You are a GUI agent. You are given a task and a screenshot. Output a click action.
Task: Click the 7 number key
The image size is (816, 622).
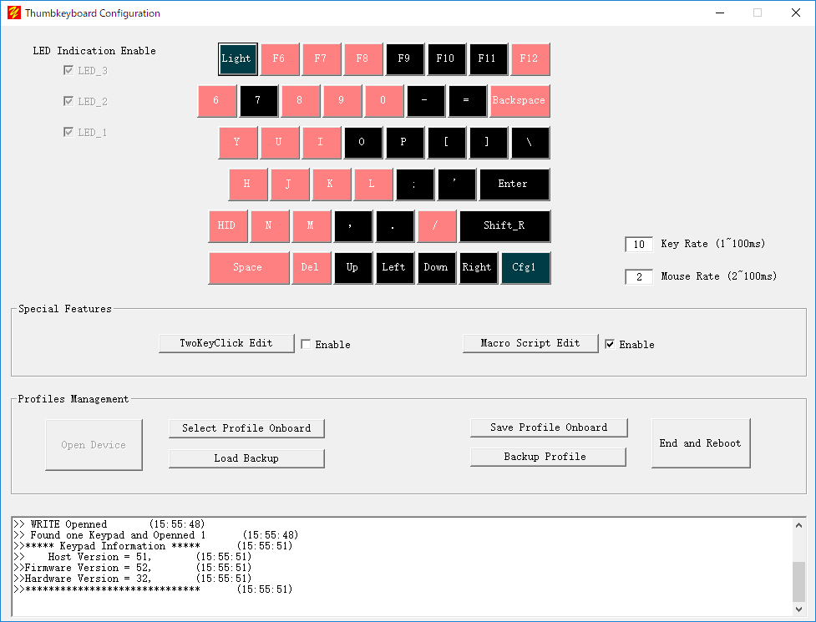coord(259,101)
